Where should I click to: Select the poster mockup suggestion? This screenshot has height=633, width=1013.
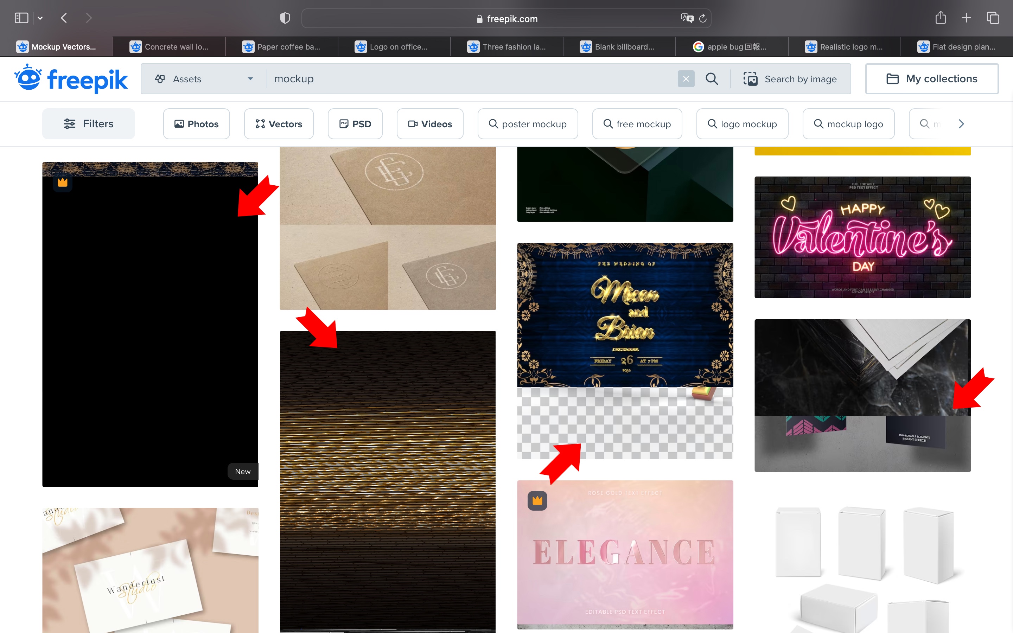(528, 124)
